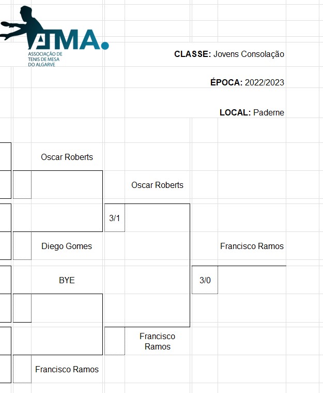Select the 3/0 score cell
This screenshot has height=393, width=323.
coord(205,280)
